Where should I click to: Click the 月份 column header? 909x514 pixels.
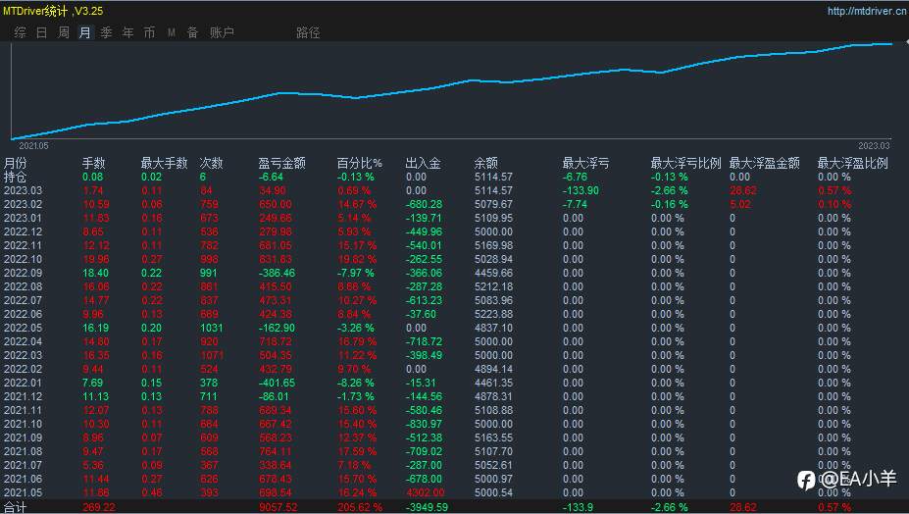click(15, 163)
